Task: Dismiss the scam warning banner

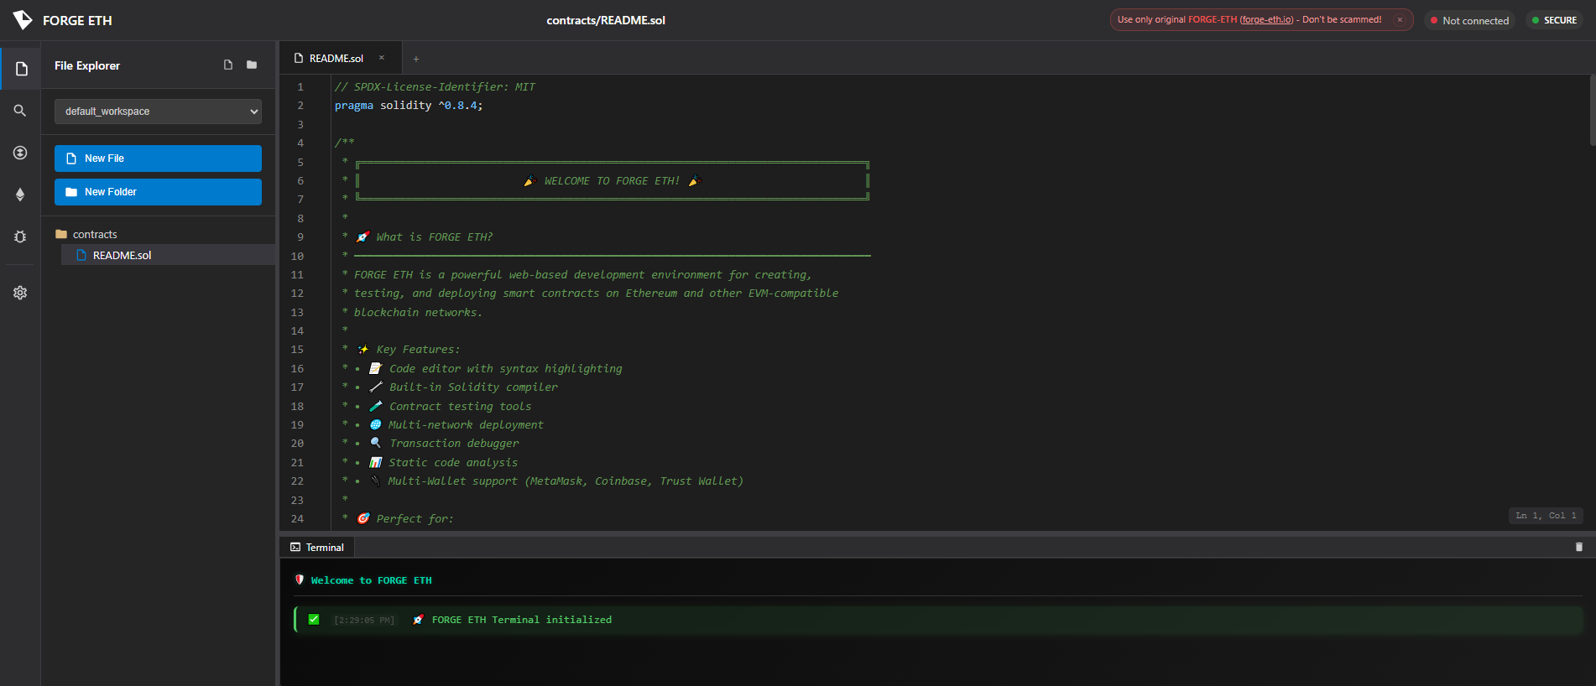Action: coord(1400,20)
